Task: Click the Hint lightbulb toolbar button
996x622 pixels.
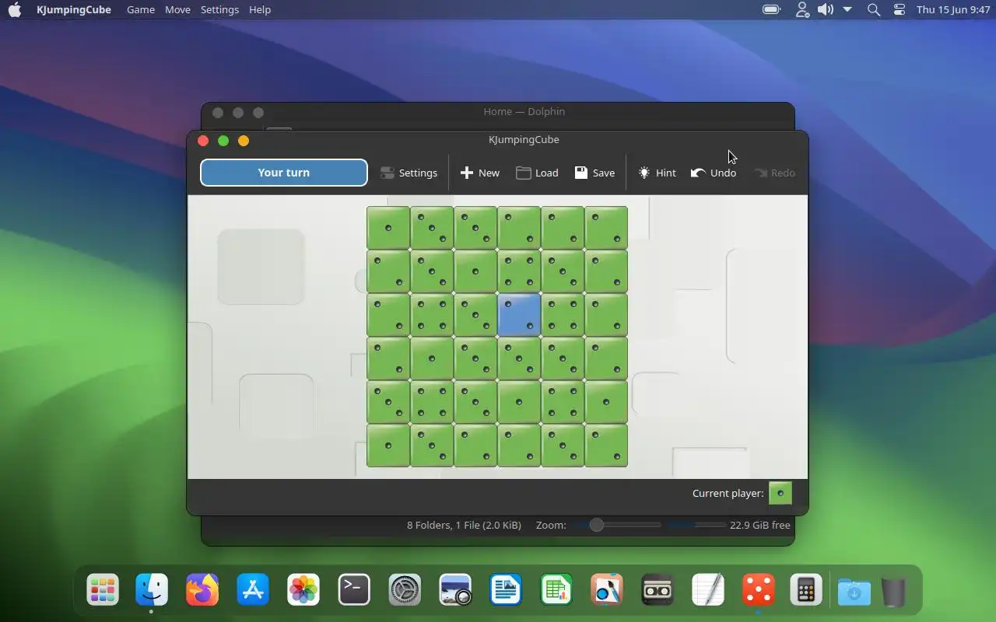Action: 657,173
